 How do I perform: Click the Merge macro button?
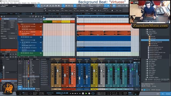click(x=58, y=11)
